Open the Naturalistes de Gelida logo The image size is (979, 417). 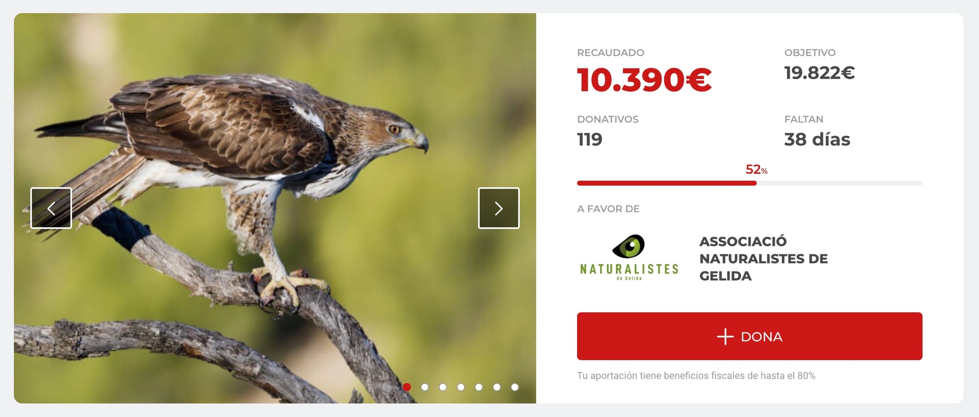(x=629, y=258)
